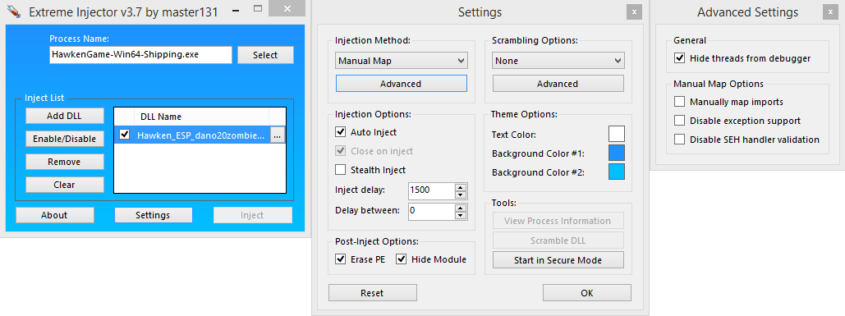Toggle Auto Inject checkbox
Screen dimensions: 845x316
(341, 132)
